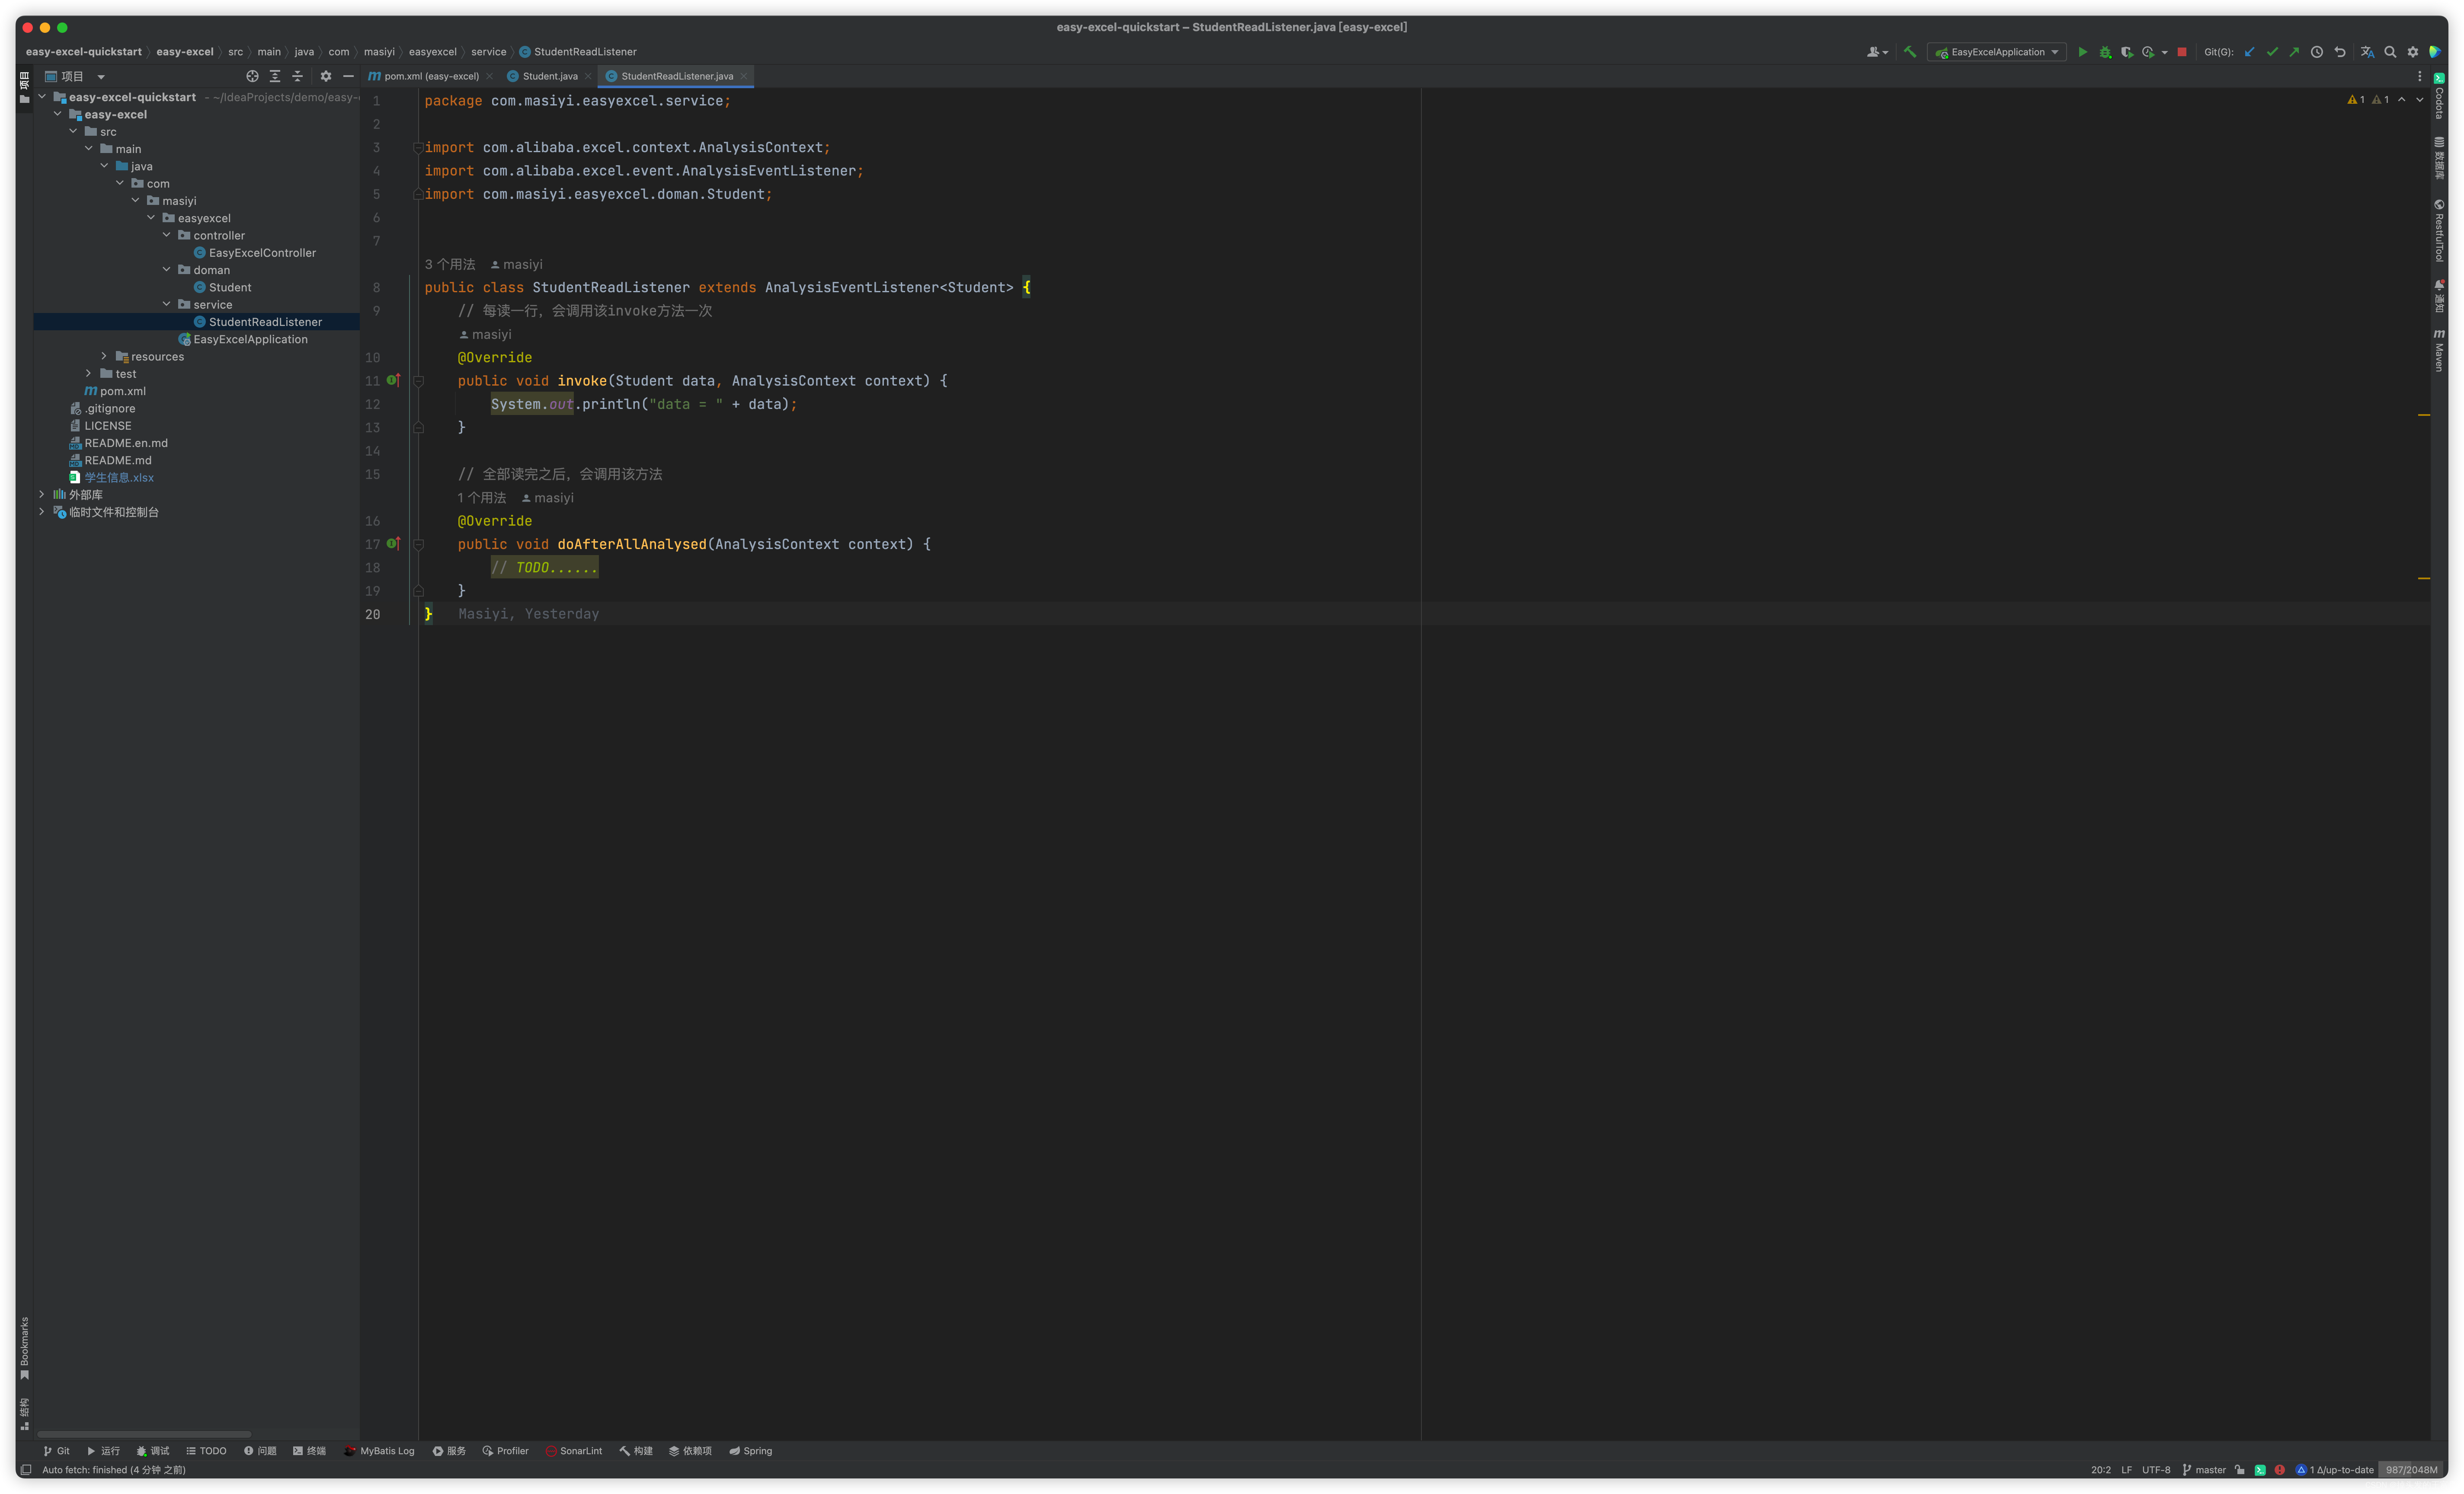Click the override gutter icon on line 11
Screen dimensions: 2464x1494
(393, 380)
